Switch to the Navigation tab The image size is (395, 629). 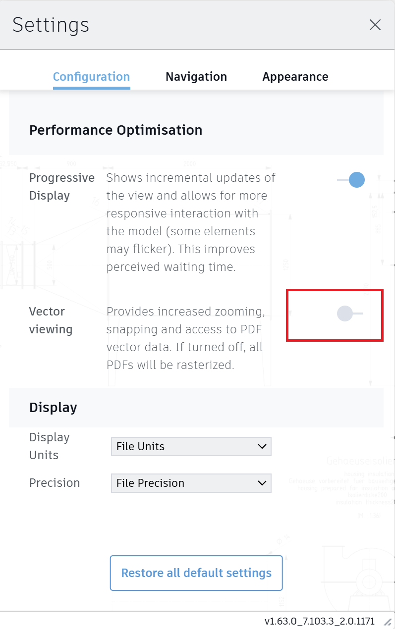point(196,77)
